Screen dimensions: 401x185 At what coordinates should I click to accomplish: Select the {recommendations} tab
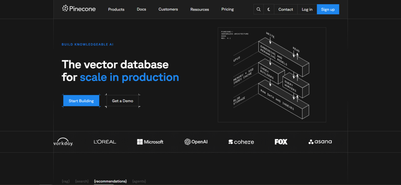click(110, 181)
